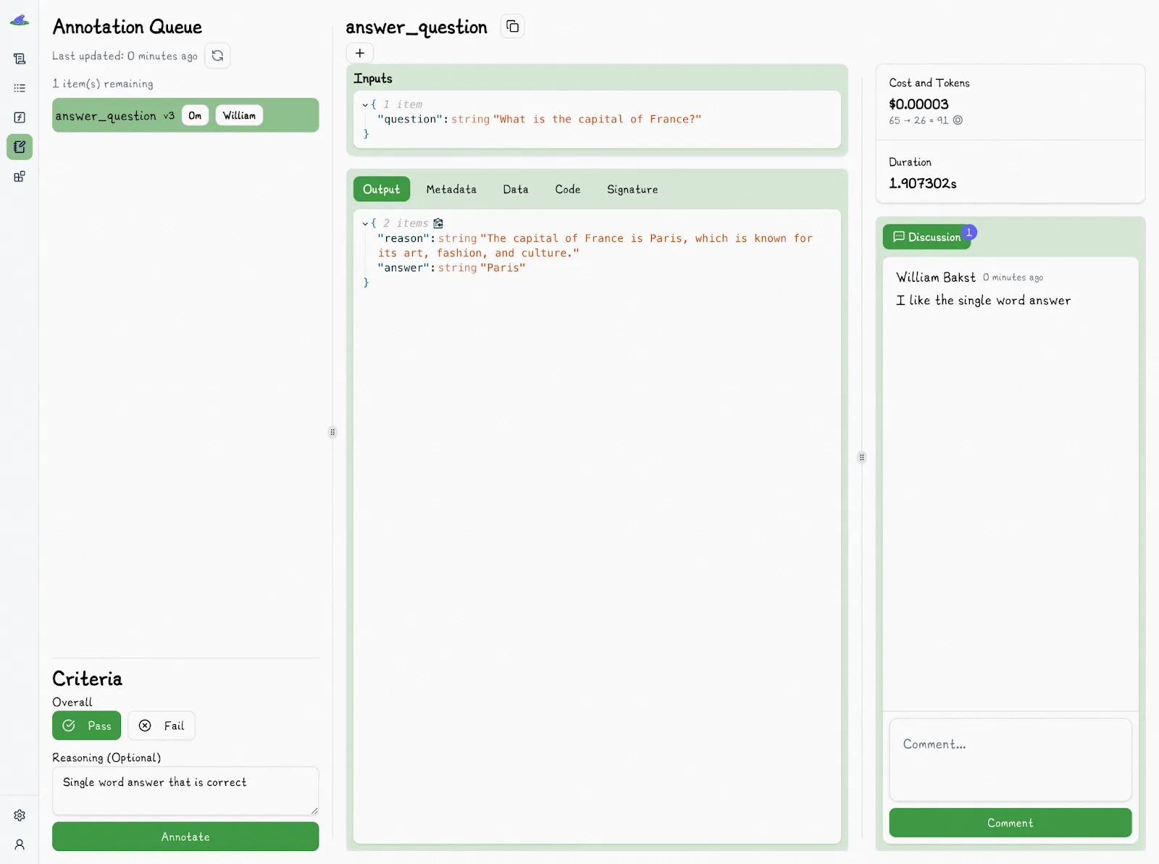Mark the overall criteria as Pass
The width and height of the screenshot is (1159, 864).
point(86,725)
